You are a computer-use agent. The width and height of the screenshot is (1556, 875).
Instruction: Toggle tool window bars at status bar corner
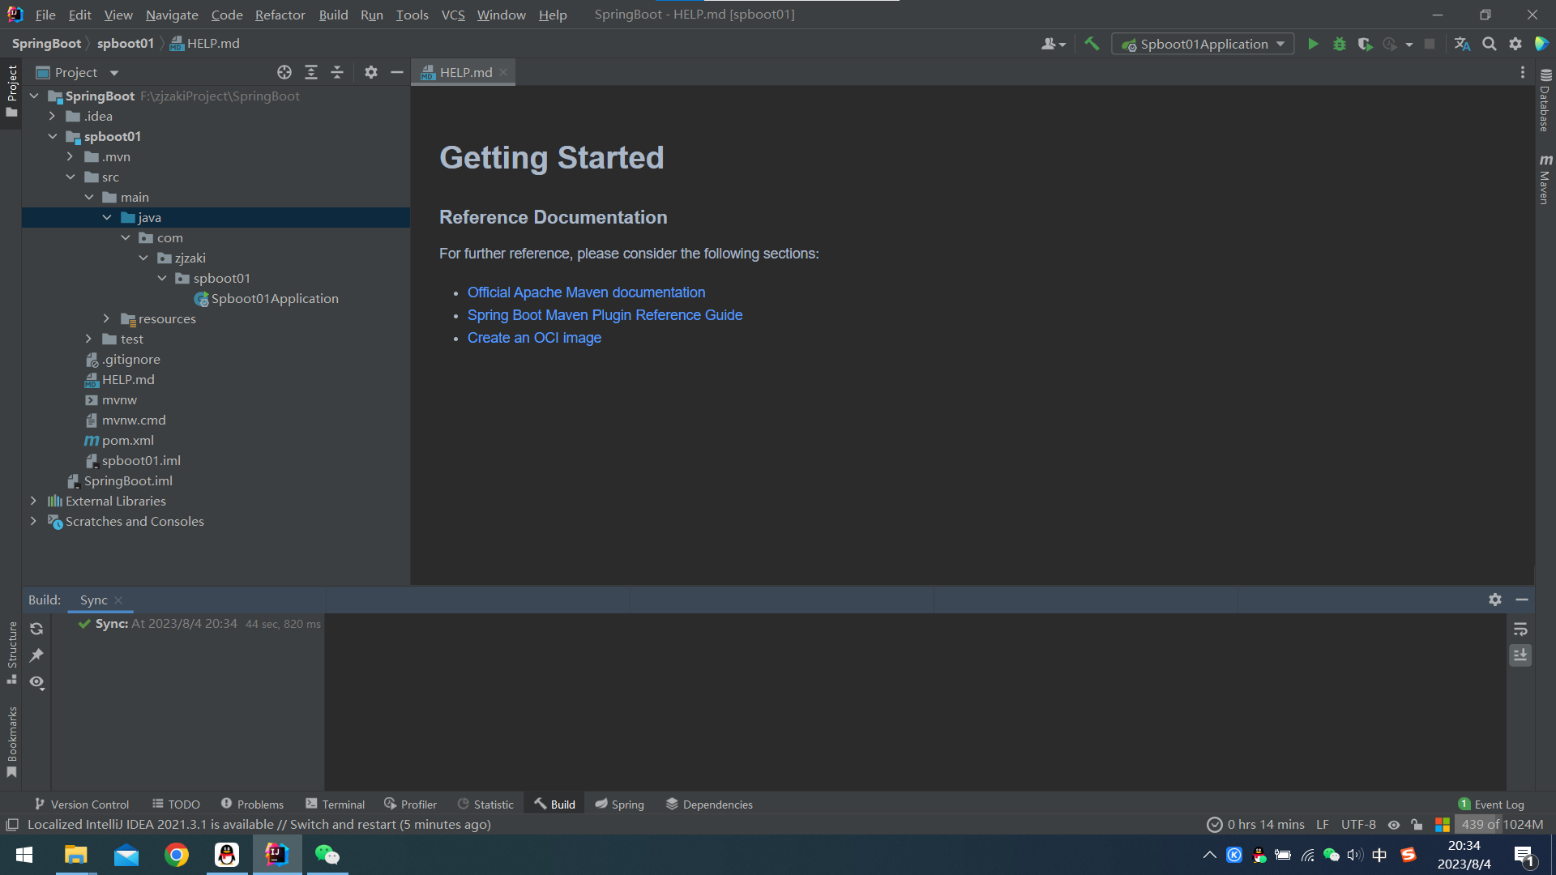(12, 825)
